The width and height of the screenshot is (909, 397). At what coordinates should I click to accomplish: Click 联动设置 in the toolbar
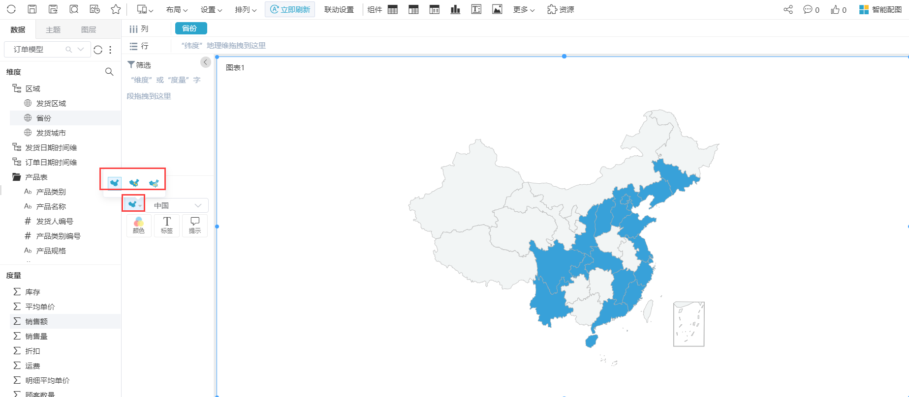[339, 9]
